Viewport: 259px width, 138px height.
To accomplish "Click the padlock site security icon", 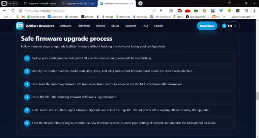I will (20, 11).
